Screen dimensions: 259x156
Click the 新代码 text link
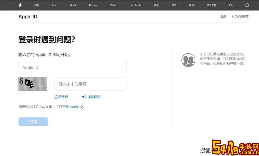pyautogui.click(x=63, y=97)
